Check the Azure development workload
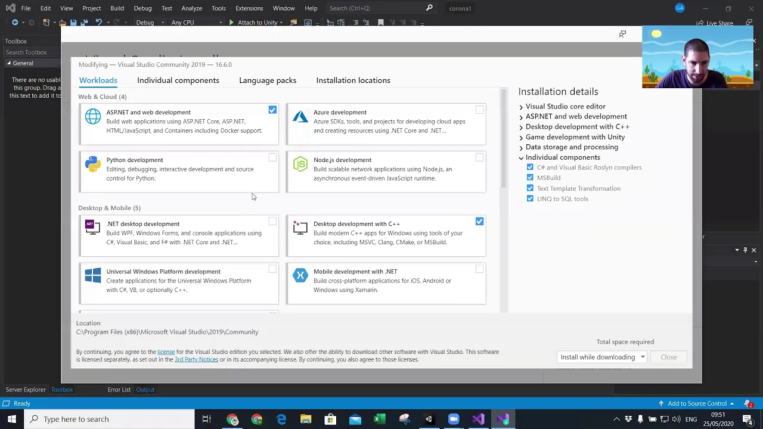 (479, 110)
